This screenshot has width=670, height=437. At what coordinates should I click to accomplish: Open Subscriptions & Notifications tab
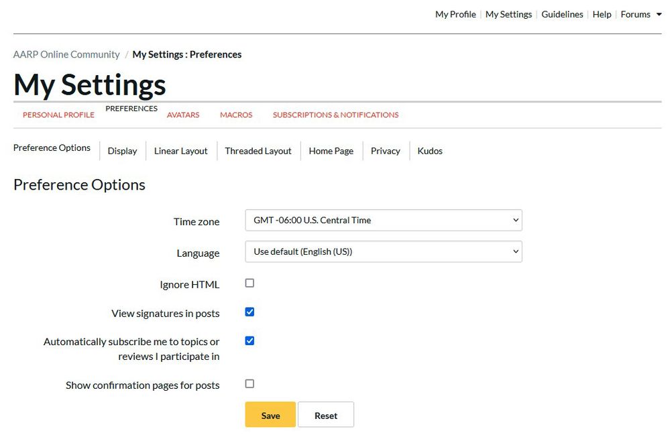tap(335, 115)
